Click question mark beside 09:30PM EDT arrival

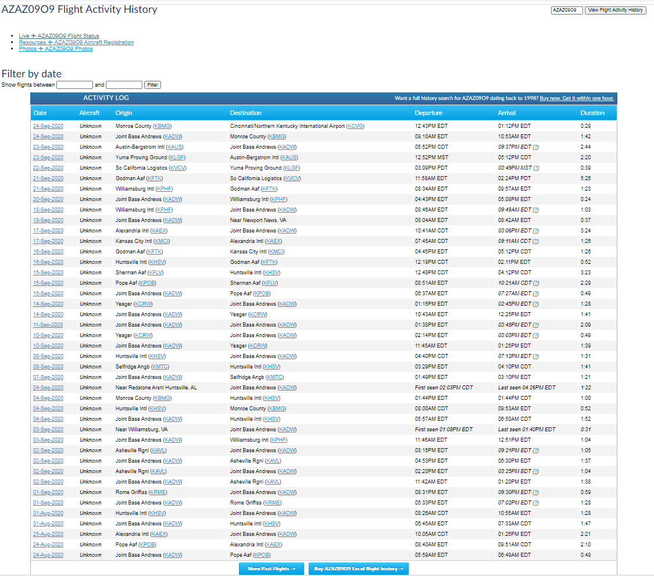[536, 492]
